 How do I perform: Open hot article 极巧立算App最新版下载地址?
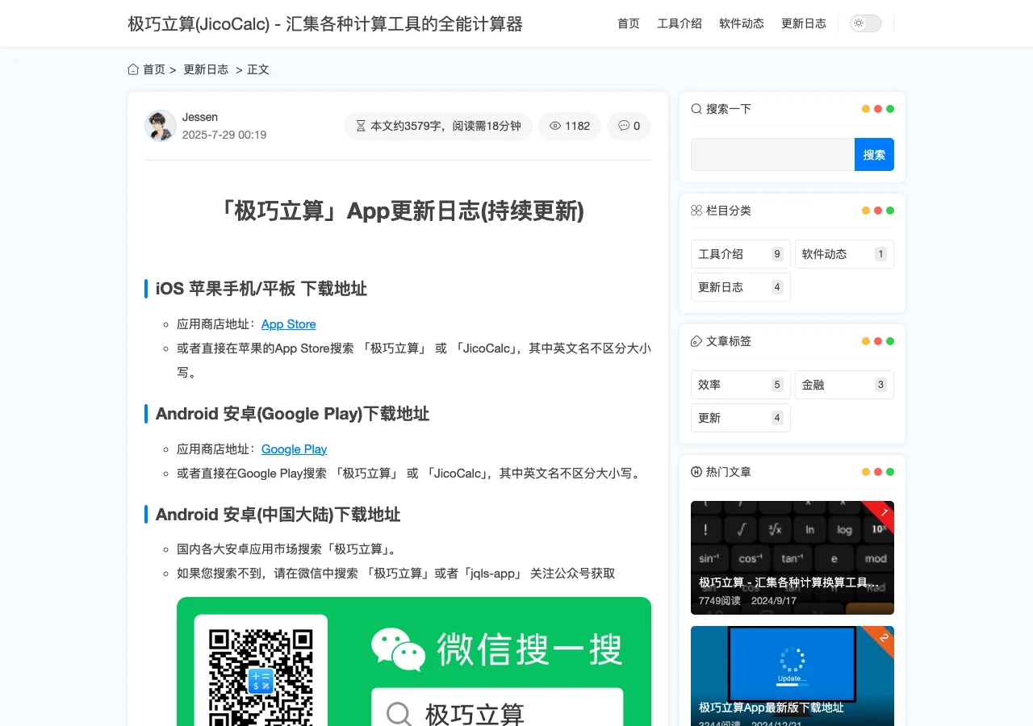[x=793, y=676]
